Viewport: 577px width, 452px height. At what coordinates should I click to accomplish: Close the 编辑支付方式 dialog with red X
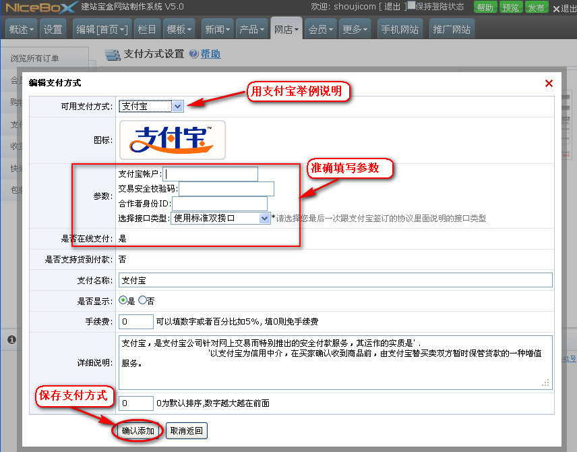(549, 83)
